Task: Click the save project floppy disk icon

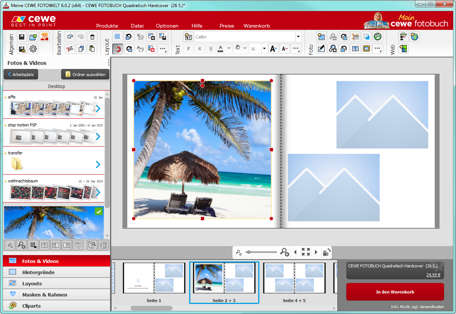Action: 22,37
